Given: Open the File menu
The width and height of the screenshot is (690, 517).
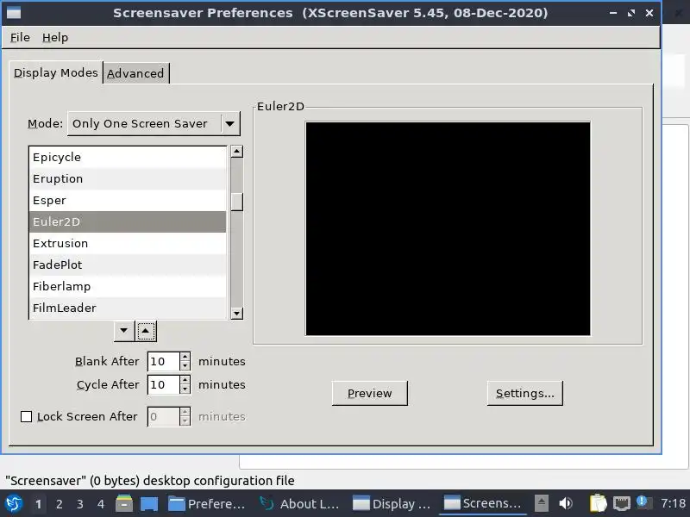Looking at the screenshot, I should pyautogui.click(x=20, y=37).
